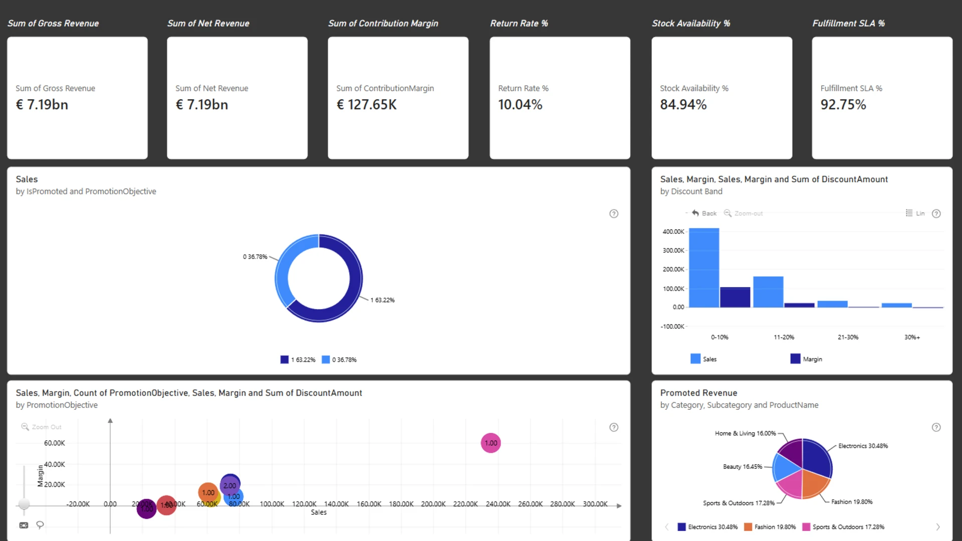The height and width of the screenshot is (541, 962).
Task: Click the 'Sum of Net Revenue' heading
Action: (208, 23)
